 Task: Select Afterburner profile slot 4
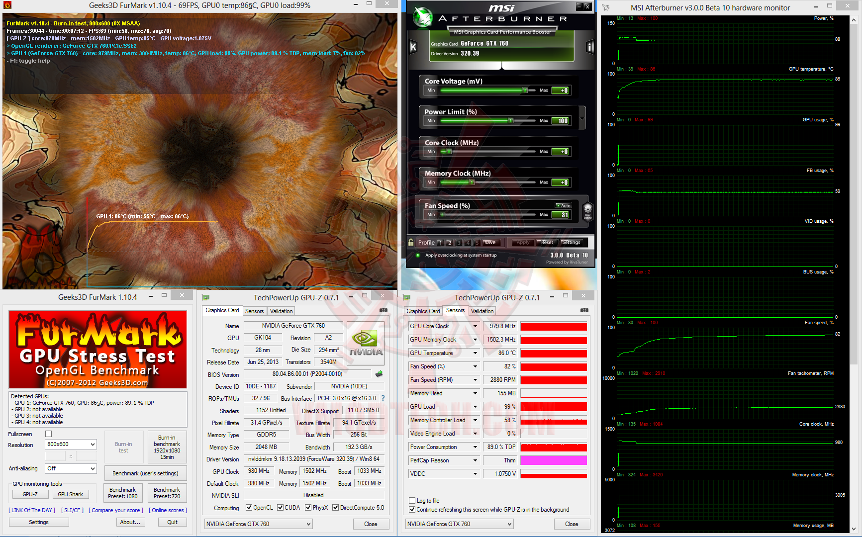tap(468, 243)
